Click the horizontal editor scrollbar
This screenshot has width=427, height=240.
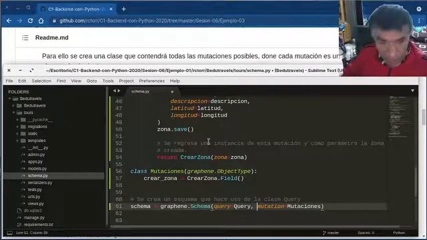pyautogui.click(x=255, y=227)
